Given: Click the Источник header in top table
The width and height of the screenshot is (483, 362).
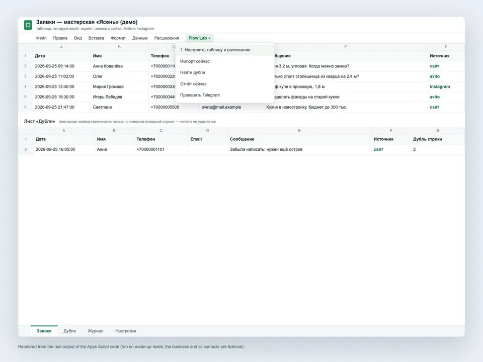Looking at the screenshot, I should (x=446, y=56).
